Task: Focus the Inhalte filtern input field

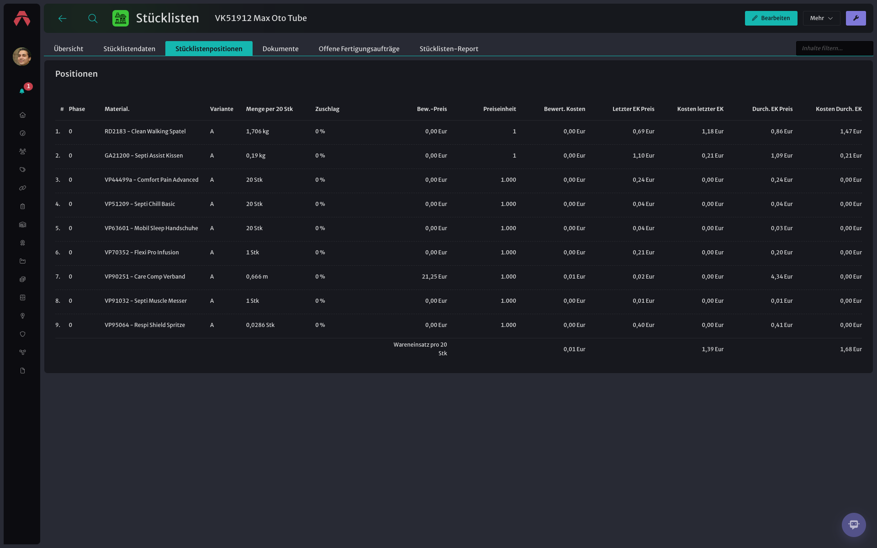Action: [x=834, y=48]
